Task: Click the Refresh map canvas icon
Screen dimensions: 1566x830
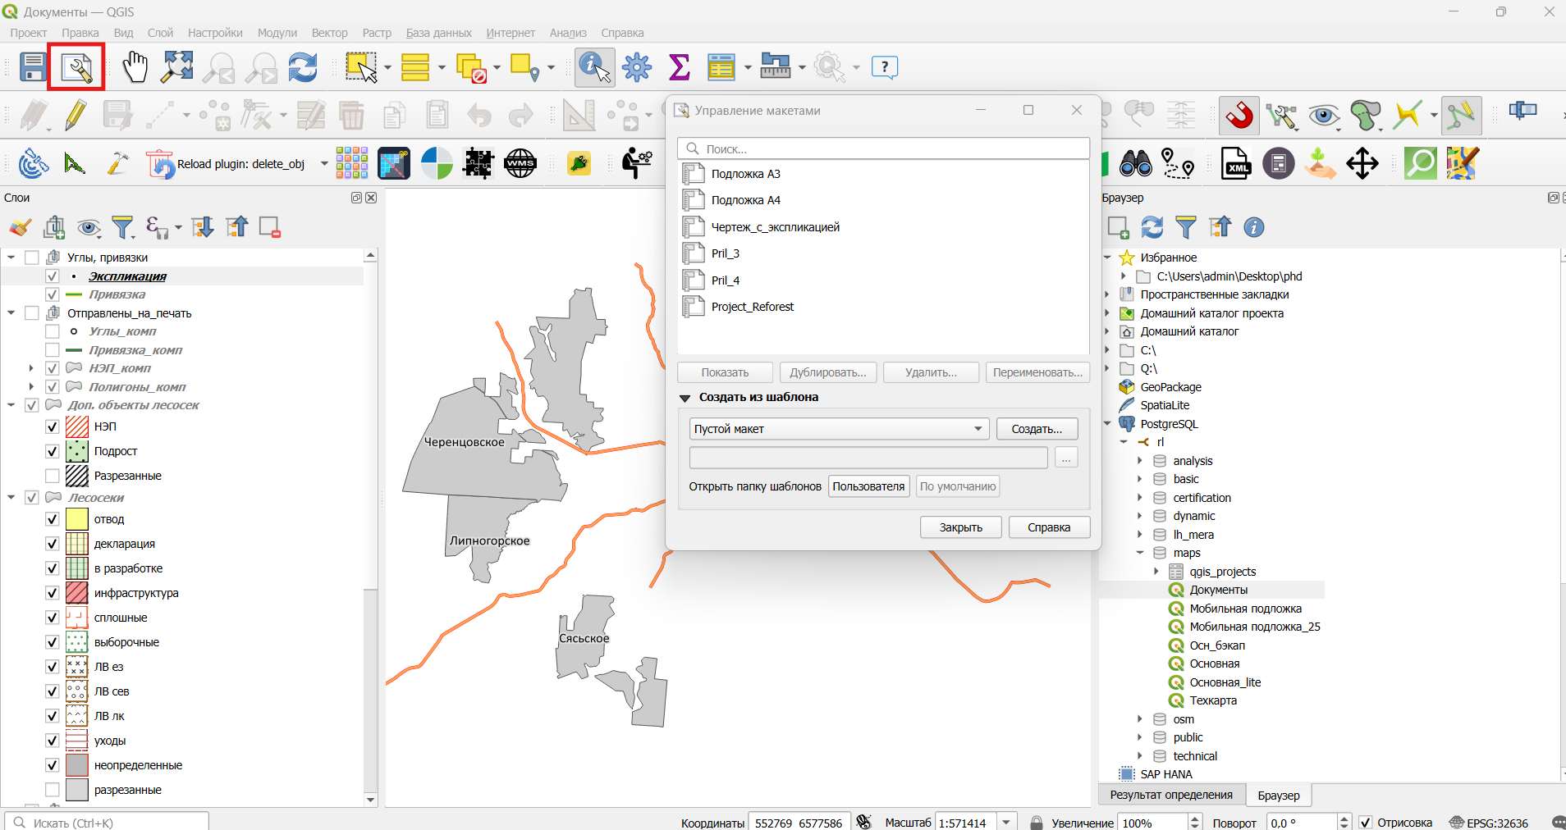Action: click(303, 66)
